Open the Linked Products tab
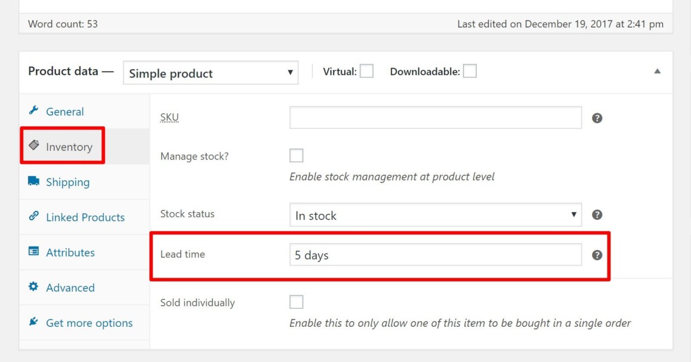 point(85,217)
